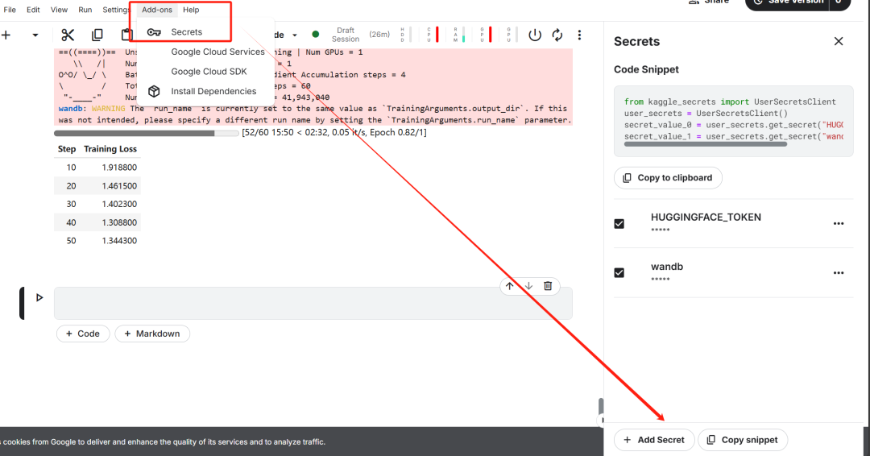
Task: Uncheck the wandb secret checkbox
Action: pos(619,273)
